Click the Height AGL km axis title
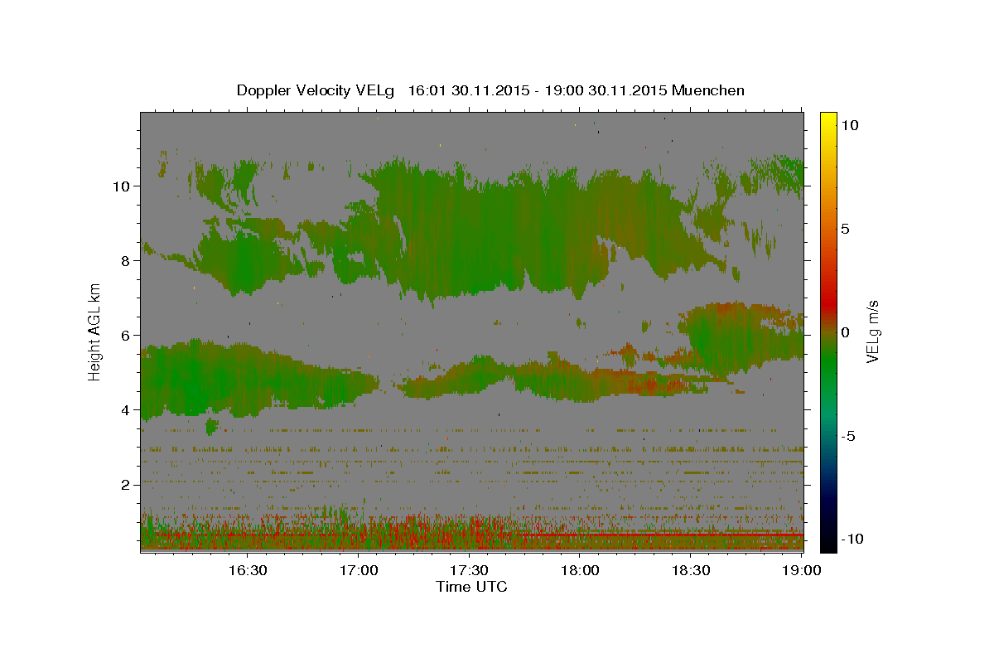Screen dimensions: 994x663 tap(95, 331)
